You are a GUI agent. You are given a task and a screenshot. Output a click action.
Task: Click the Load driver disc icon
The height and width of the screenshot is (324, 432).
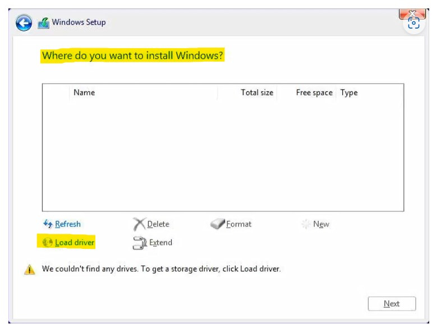click(x=47, y=242)
